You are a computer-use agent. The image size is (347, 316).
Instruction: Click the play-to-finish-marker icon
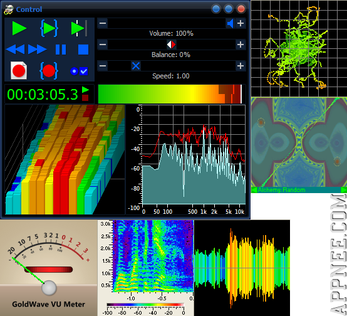[79, 28]
